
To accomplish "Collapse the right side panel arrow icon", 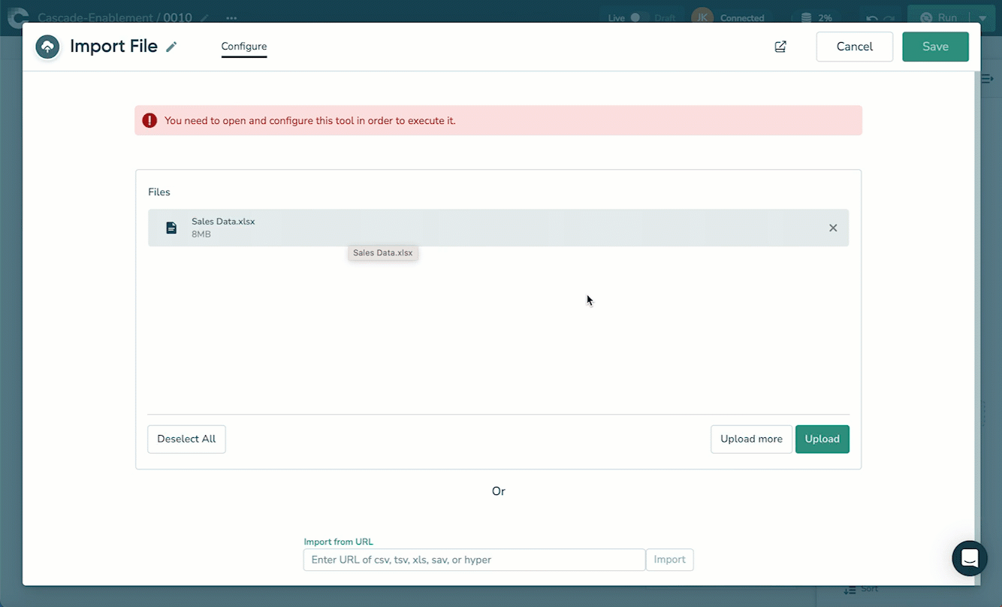I will coord(987,79).
